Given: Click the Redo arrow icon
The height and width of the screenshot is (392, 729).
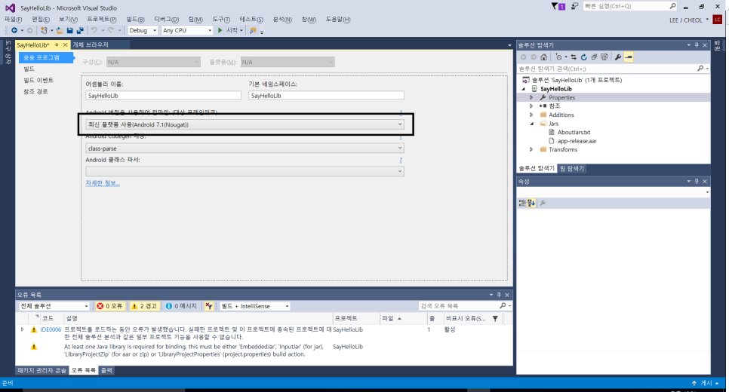Looking at the screenshot, I should coord(111,30).
